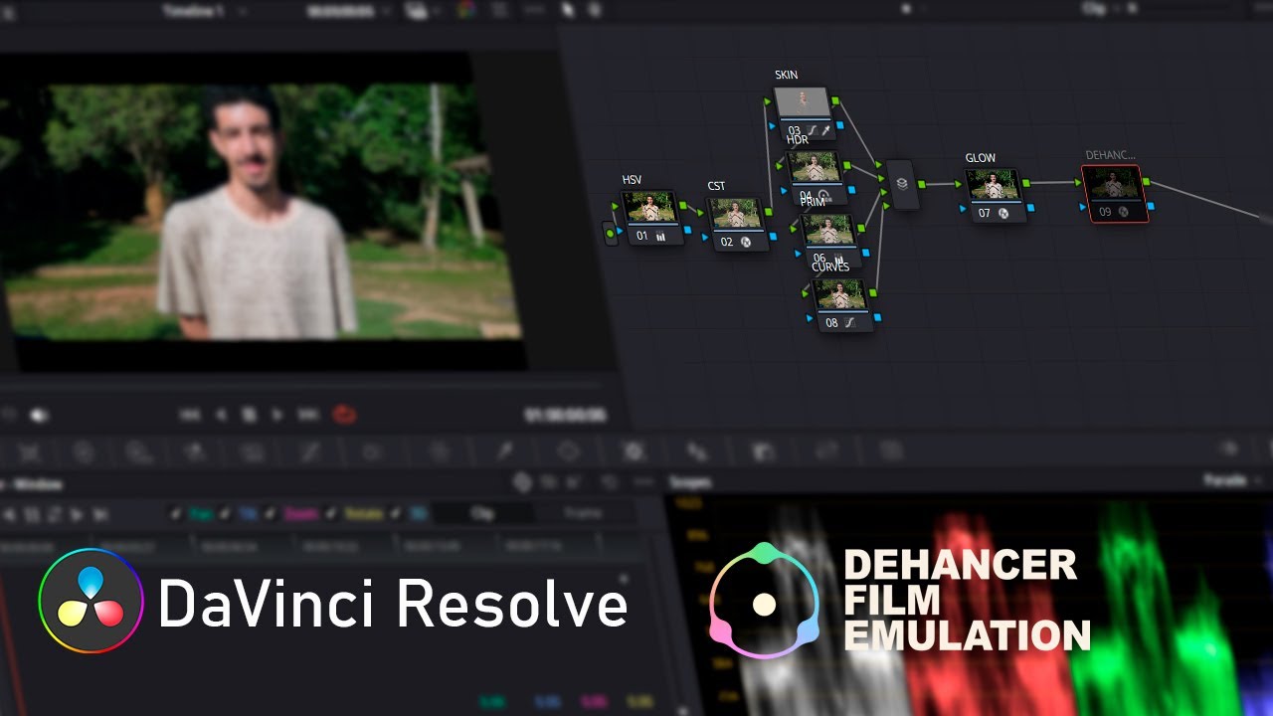Viewport: 1273px width, 716px height.
Task: Click the green source input node
Action: tap(610, 234)
